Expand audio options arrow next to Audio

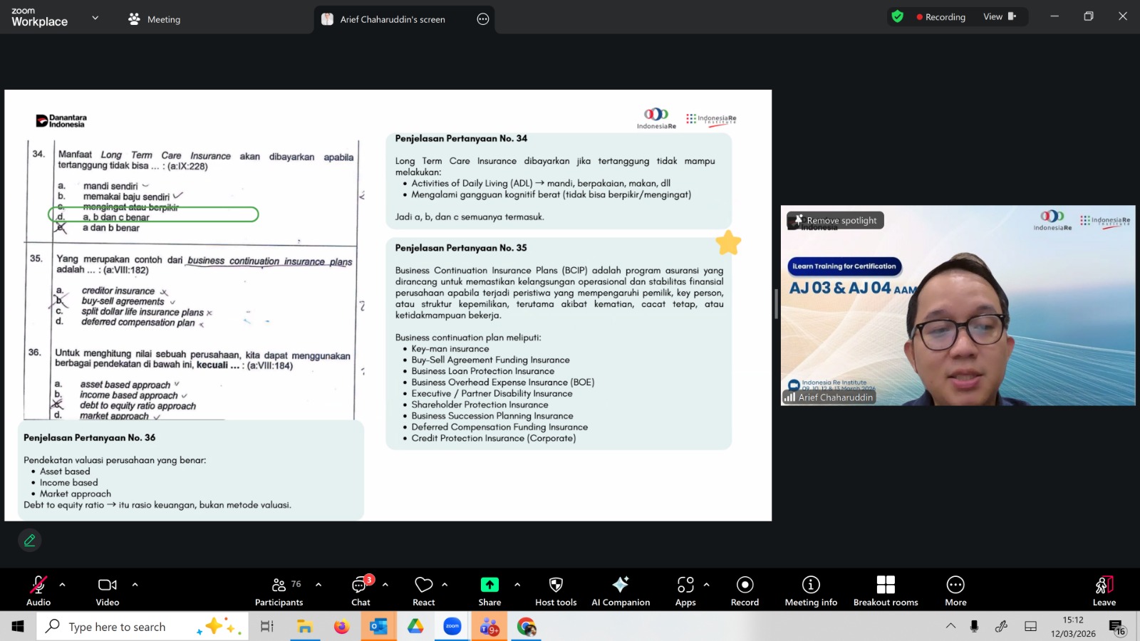point(63,585)
